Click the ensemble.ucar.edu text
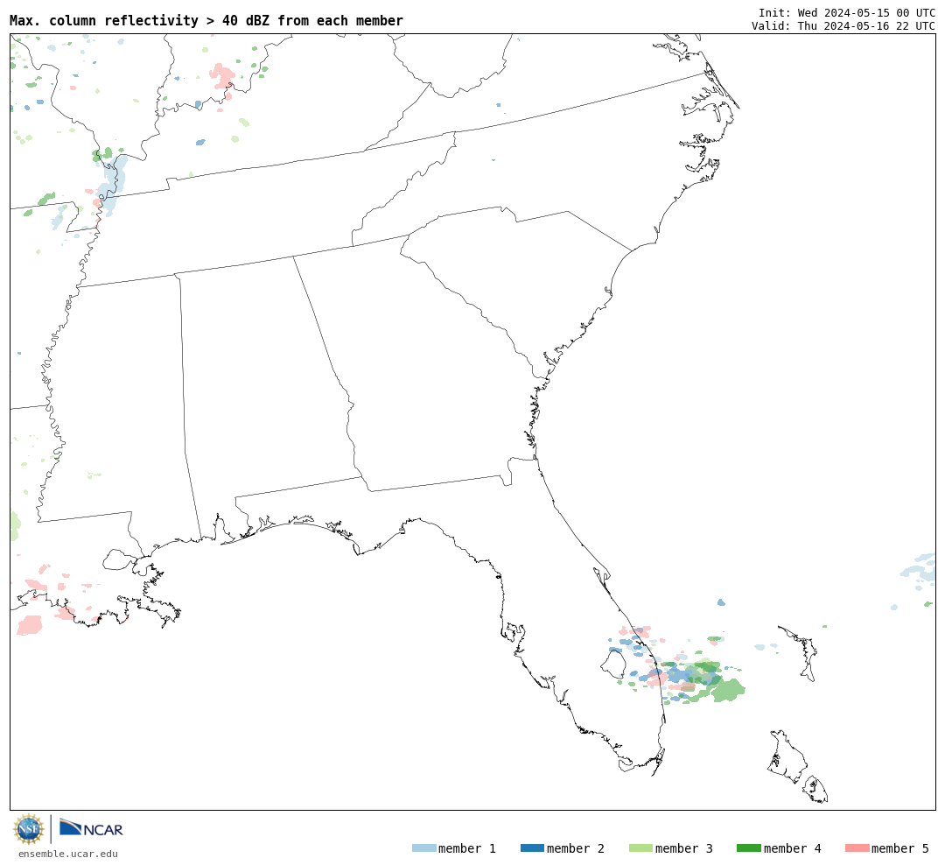This screenshot has width=945, height=865. coord(68,854)
